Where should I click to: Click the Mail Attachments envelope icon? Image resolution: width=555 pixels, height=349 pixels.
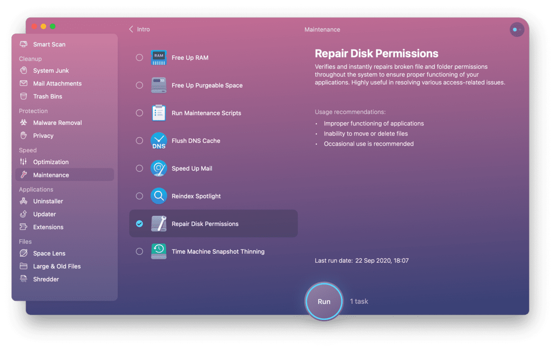(x=24, y=83)
